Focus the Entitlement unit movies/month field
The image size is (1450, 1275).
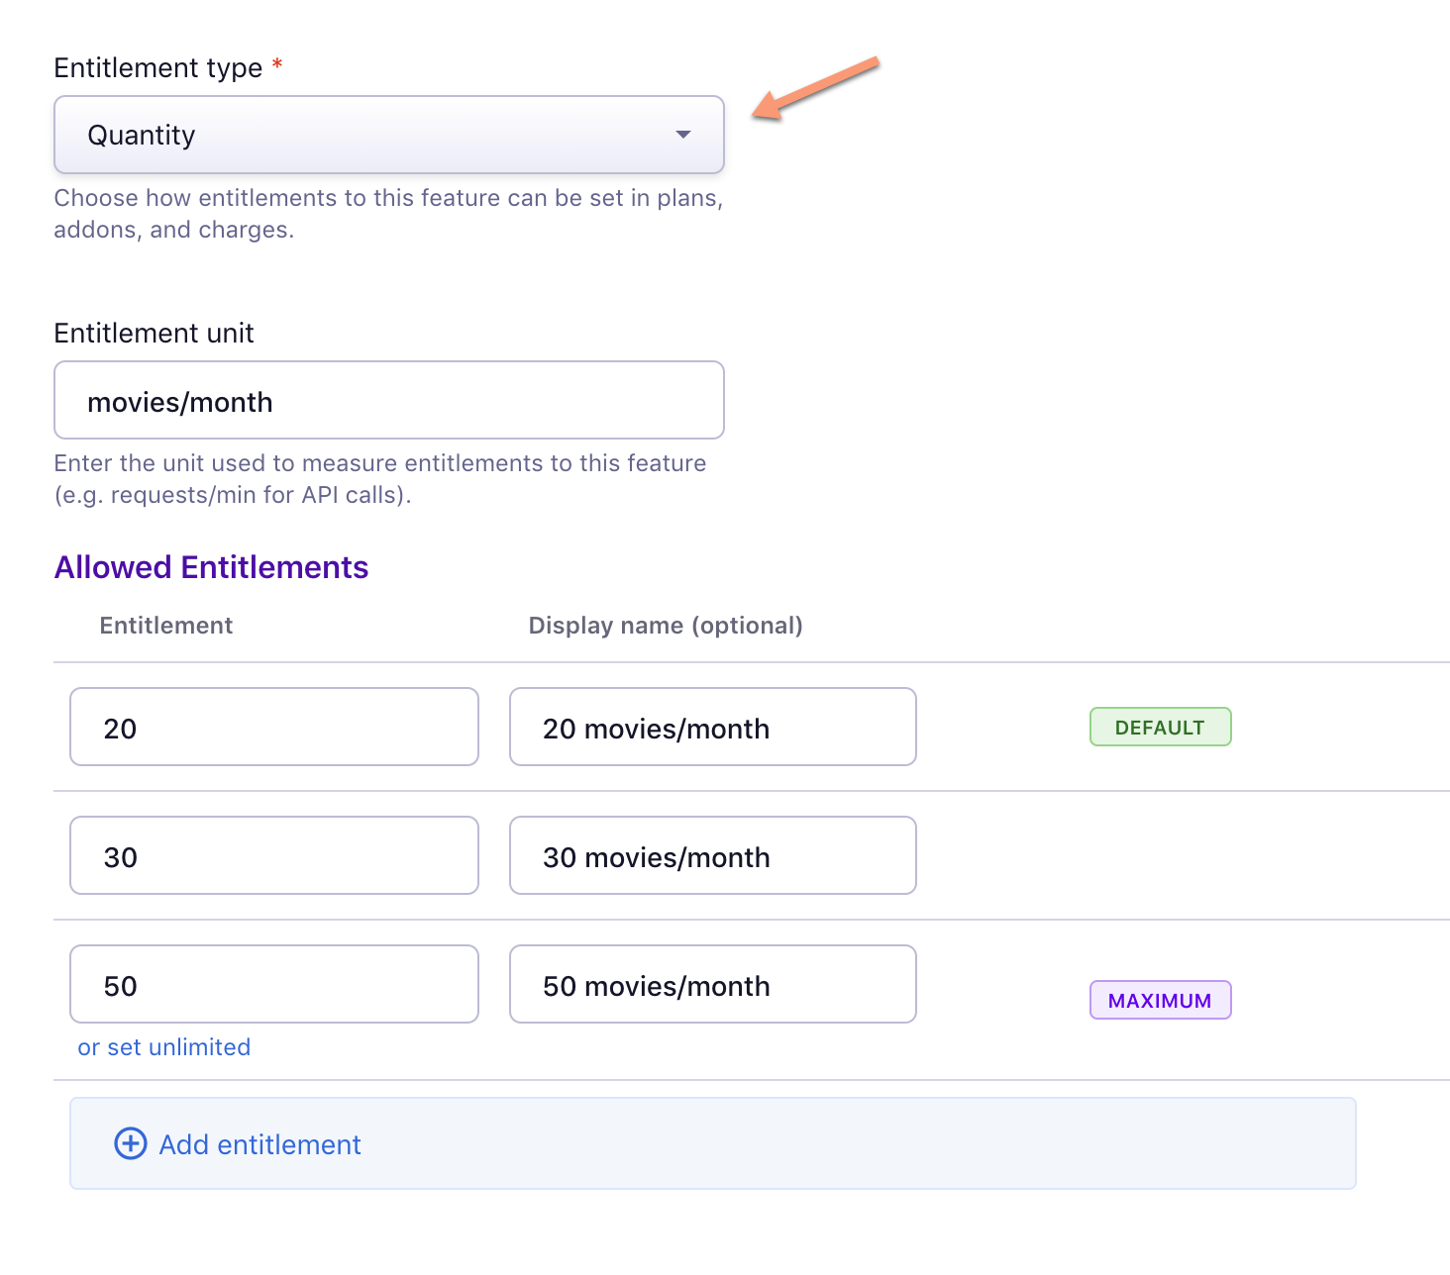point(388,400)
